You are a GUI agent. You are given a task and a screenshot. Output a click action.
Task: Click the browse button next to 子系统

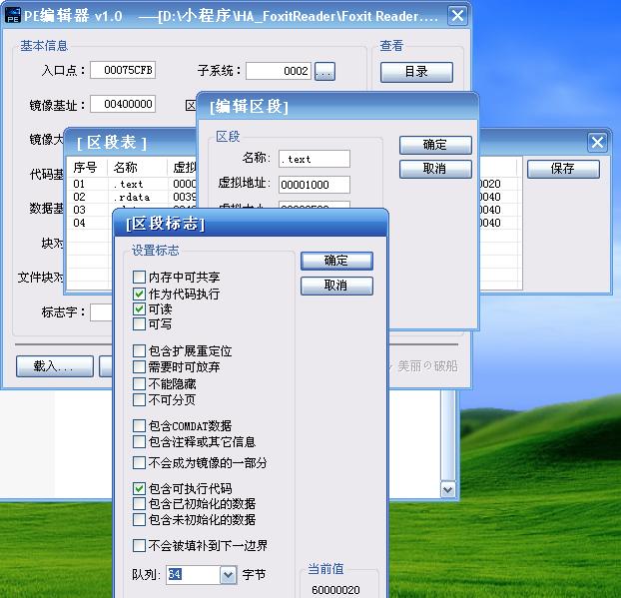pyautogui.click(x=324, y=72)
